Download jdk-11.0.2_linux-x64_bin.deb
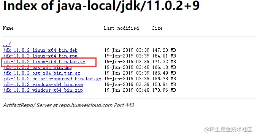The height and width of the screenshot is (137, 257). pos(40,50)
